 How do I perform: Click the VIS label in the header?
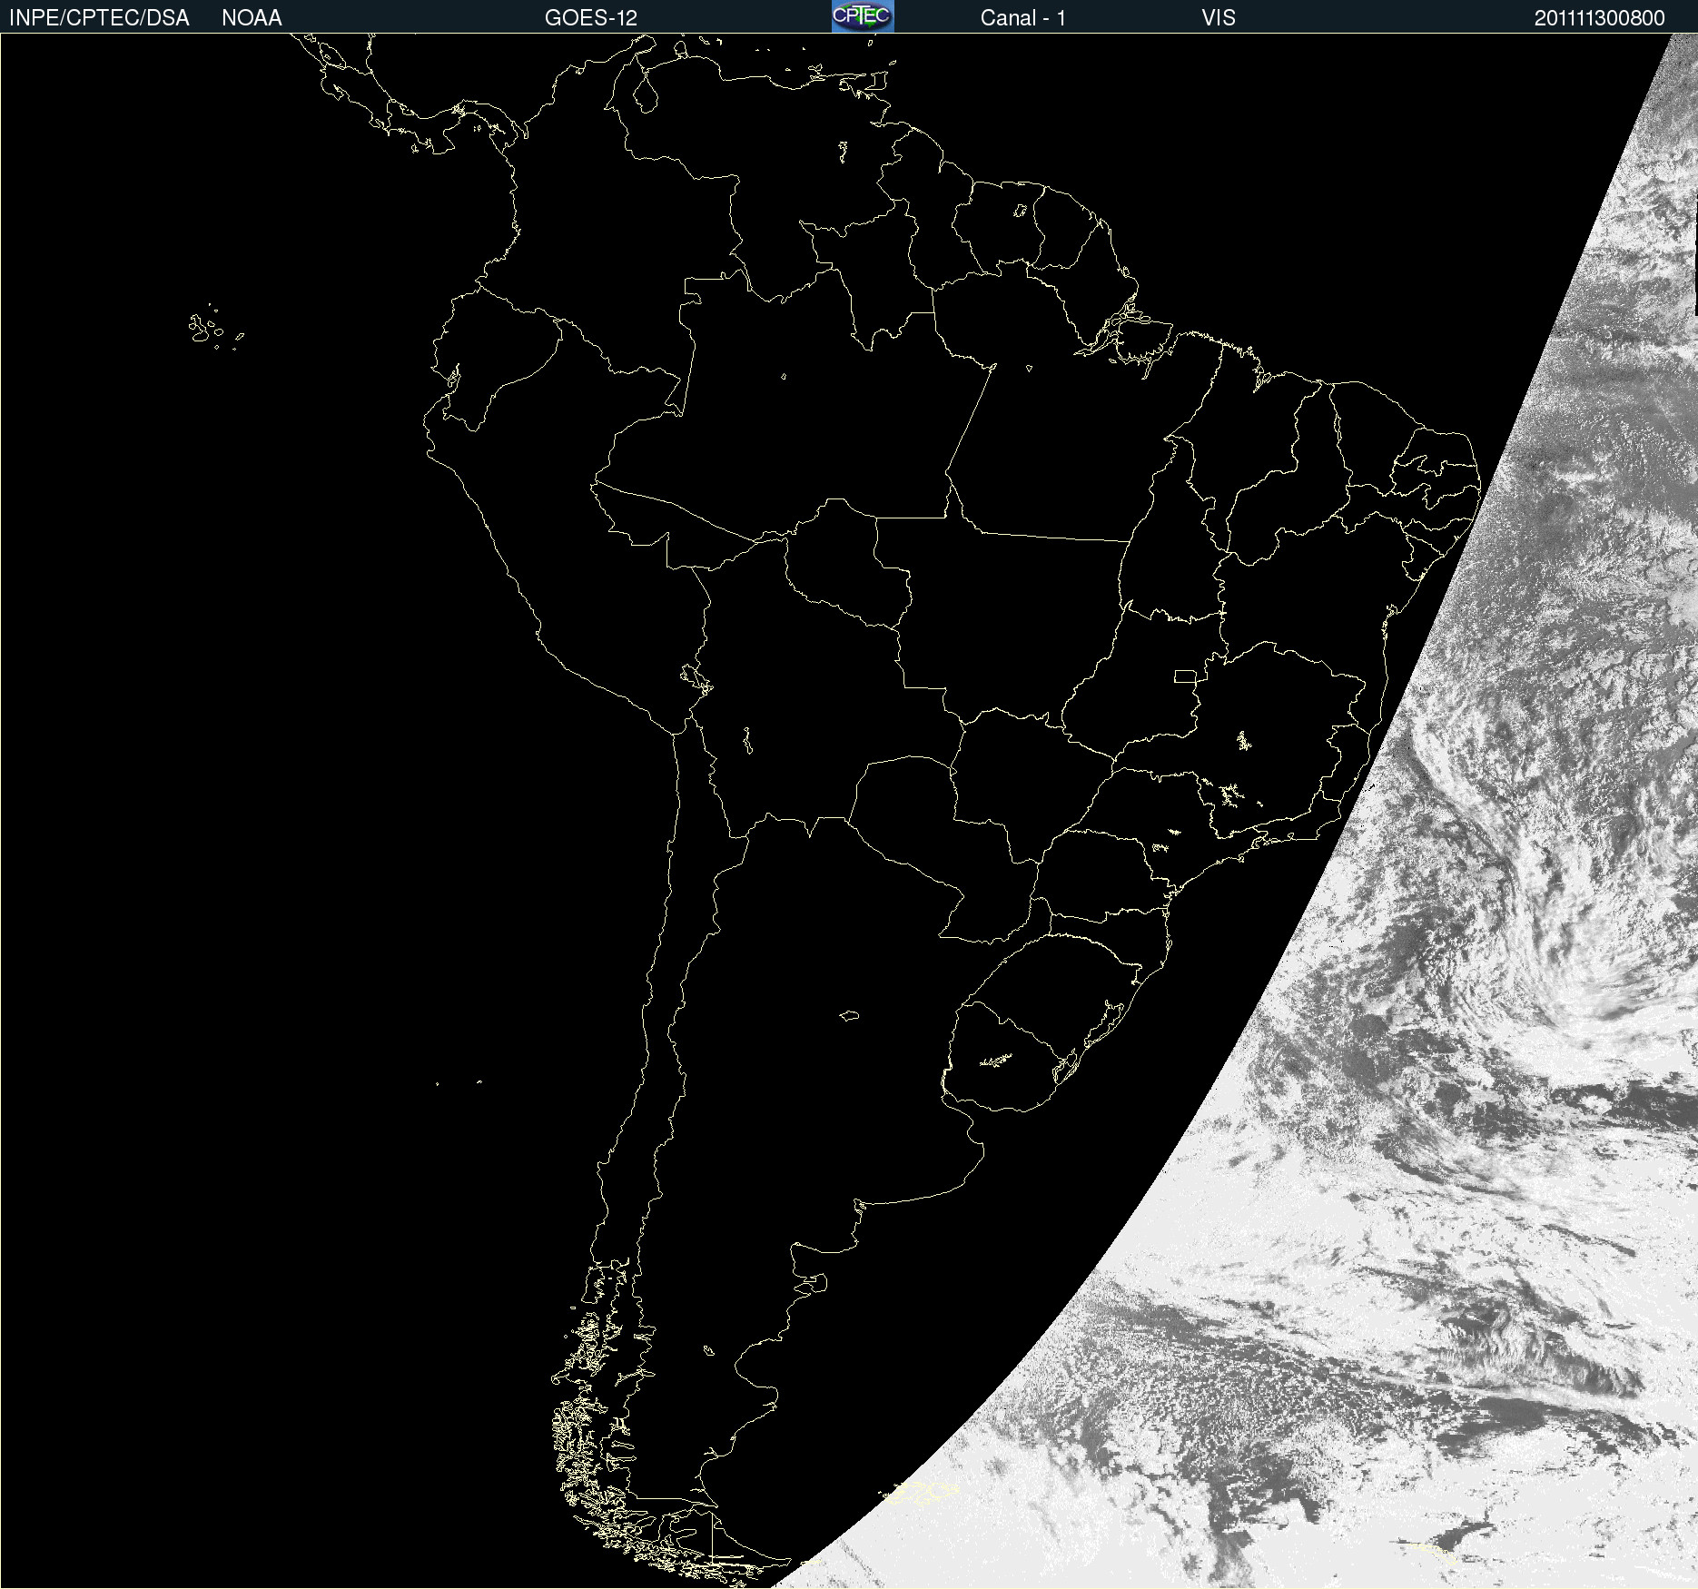[1218, 18]
